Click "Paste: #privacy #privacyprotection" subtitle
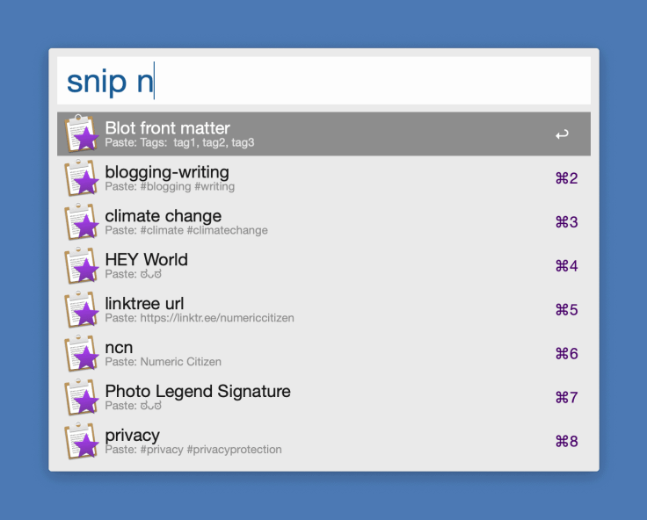Screen dimensions: 647x520 pyautogui.click(x=193, y=450)
